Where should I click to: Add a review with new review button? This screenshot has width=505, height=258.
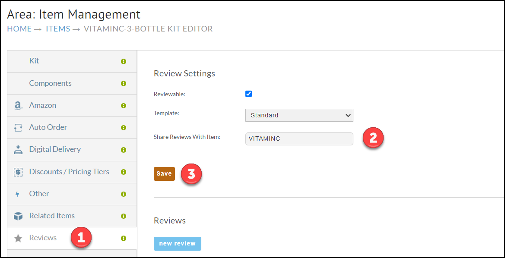pos(178,243)
